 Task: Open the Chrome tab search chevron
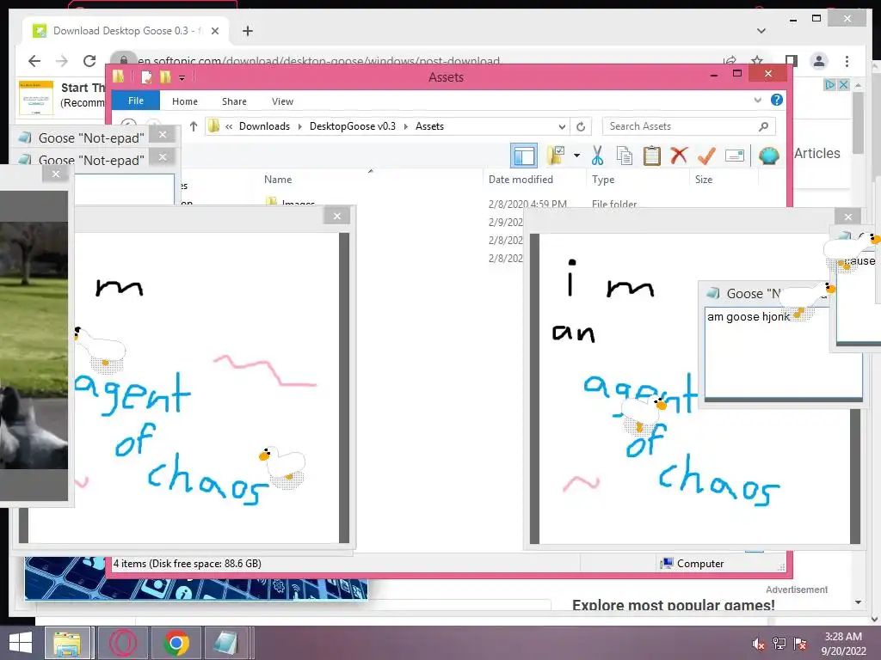tap(761, 31)
